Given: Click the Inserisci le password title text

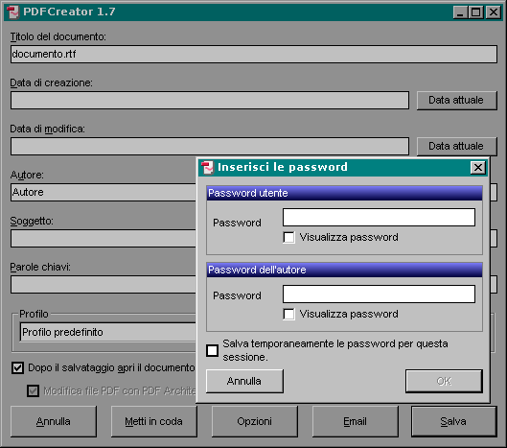Looking at the screenshot, I should coord(283,167).
